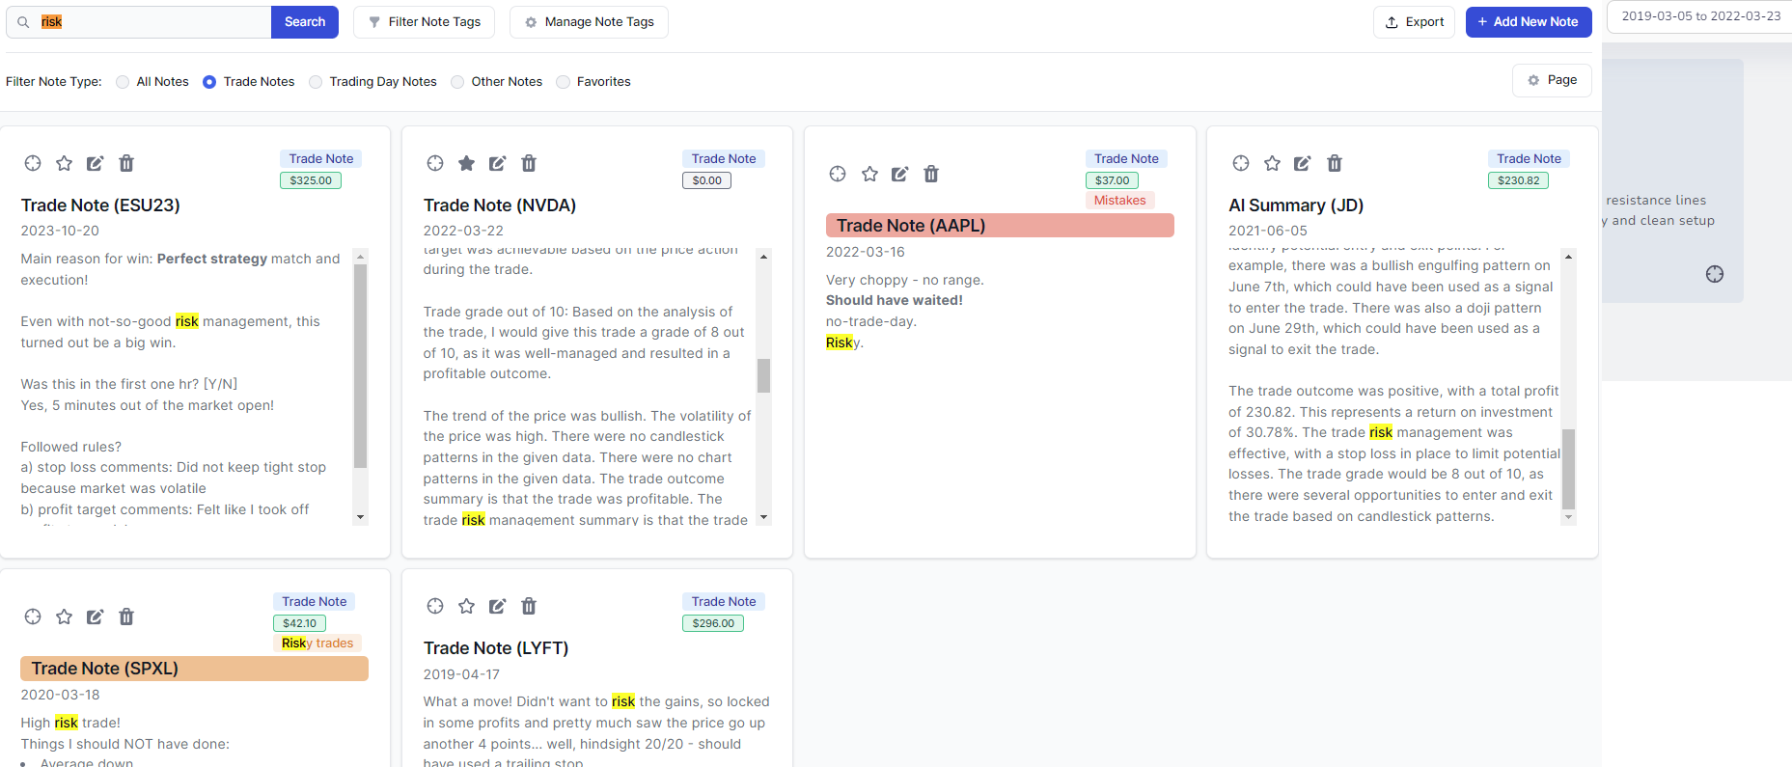This screenshot has height=767, width=1792.
Task: Click the crosshair icon on the LYFT note
Action: pos(435,606)
